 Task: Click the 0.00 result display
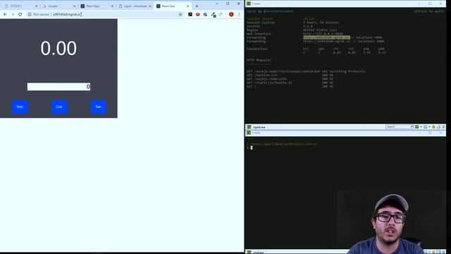58,48
